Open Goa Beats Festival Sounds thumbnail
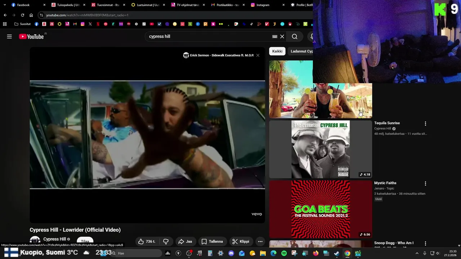The image size is (461, 259). click(321, 209)
